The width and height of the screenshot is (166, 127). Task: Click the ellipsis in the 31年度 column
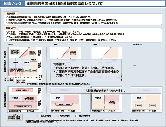pos(134,66)
